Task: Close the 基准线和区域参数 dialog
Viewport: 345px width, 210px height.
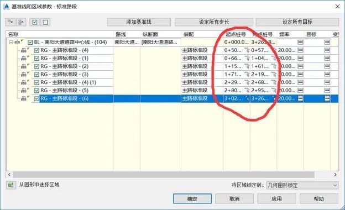Action: pos(337,7)
